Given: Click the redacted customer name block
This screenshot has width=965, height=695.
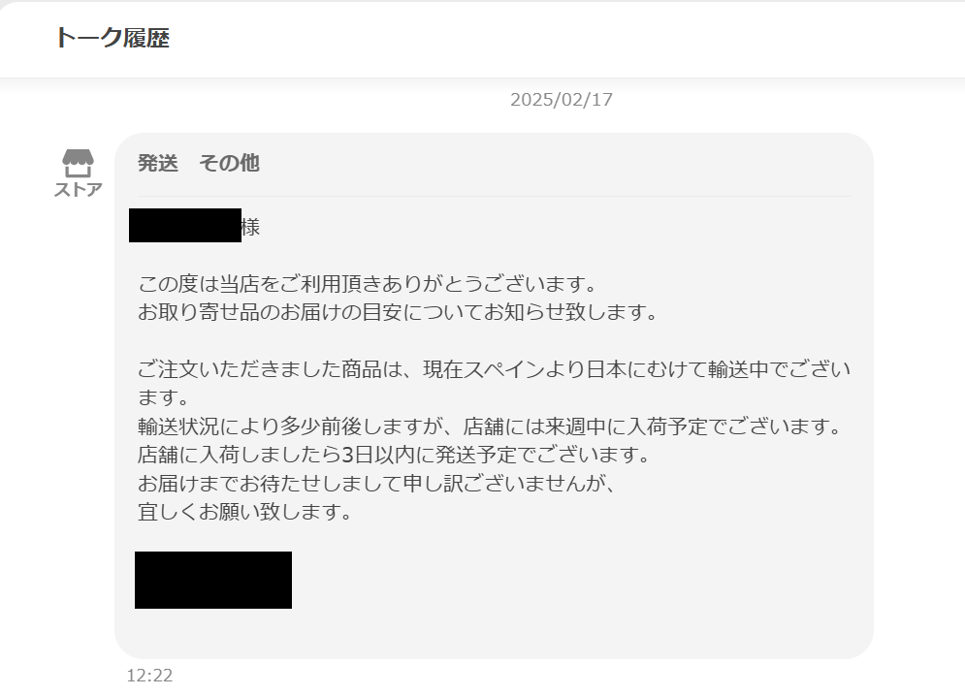Looking at the screenshot, I should coord(185,225).
